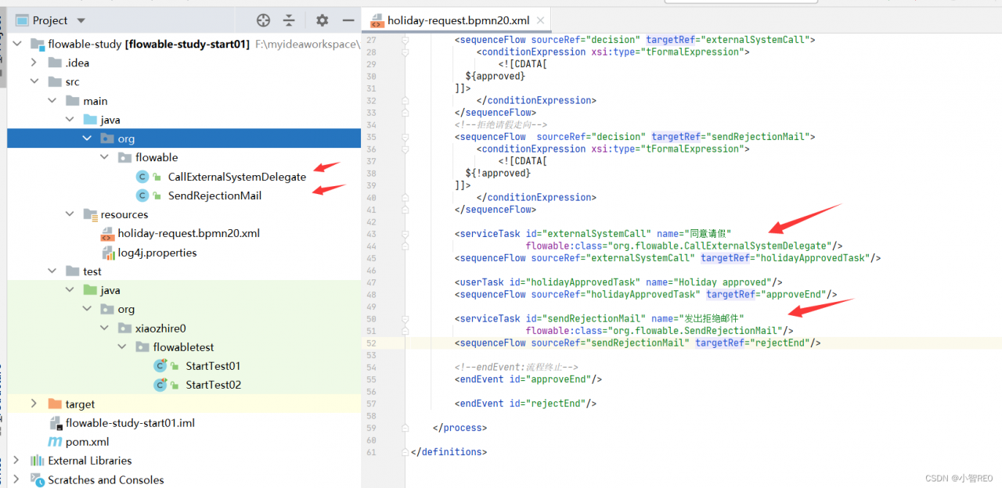The height and width of the screenshot is (488, 1002).
Task: Collapse the test folder
Action: tap(52, 271)
